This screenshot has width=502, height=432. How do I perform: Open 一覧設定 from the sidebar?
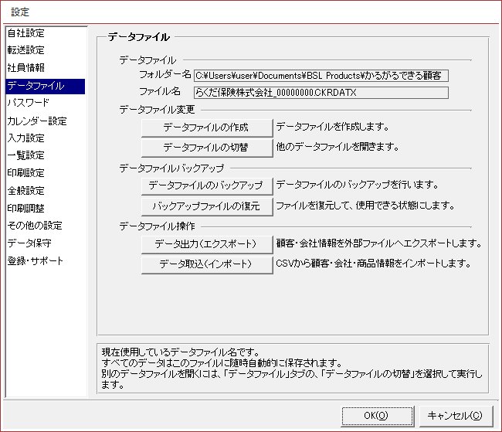[25, 155]
